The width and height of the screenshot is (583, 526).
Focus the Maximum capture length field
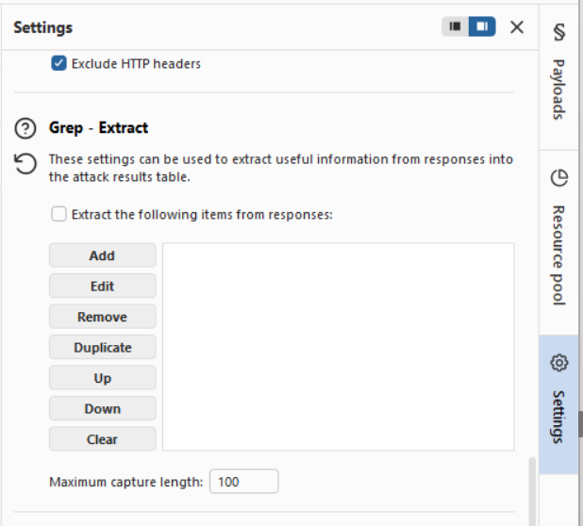click(x=244, y=482)
